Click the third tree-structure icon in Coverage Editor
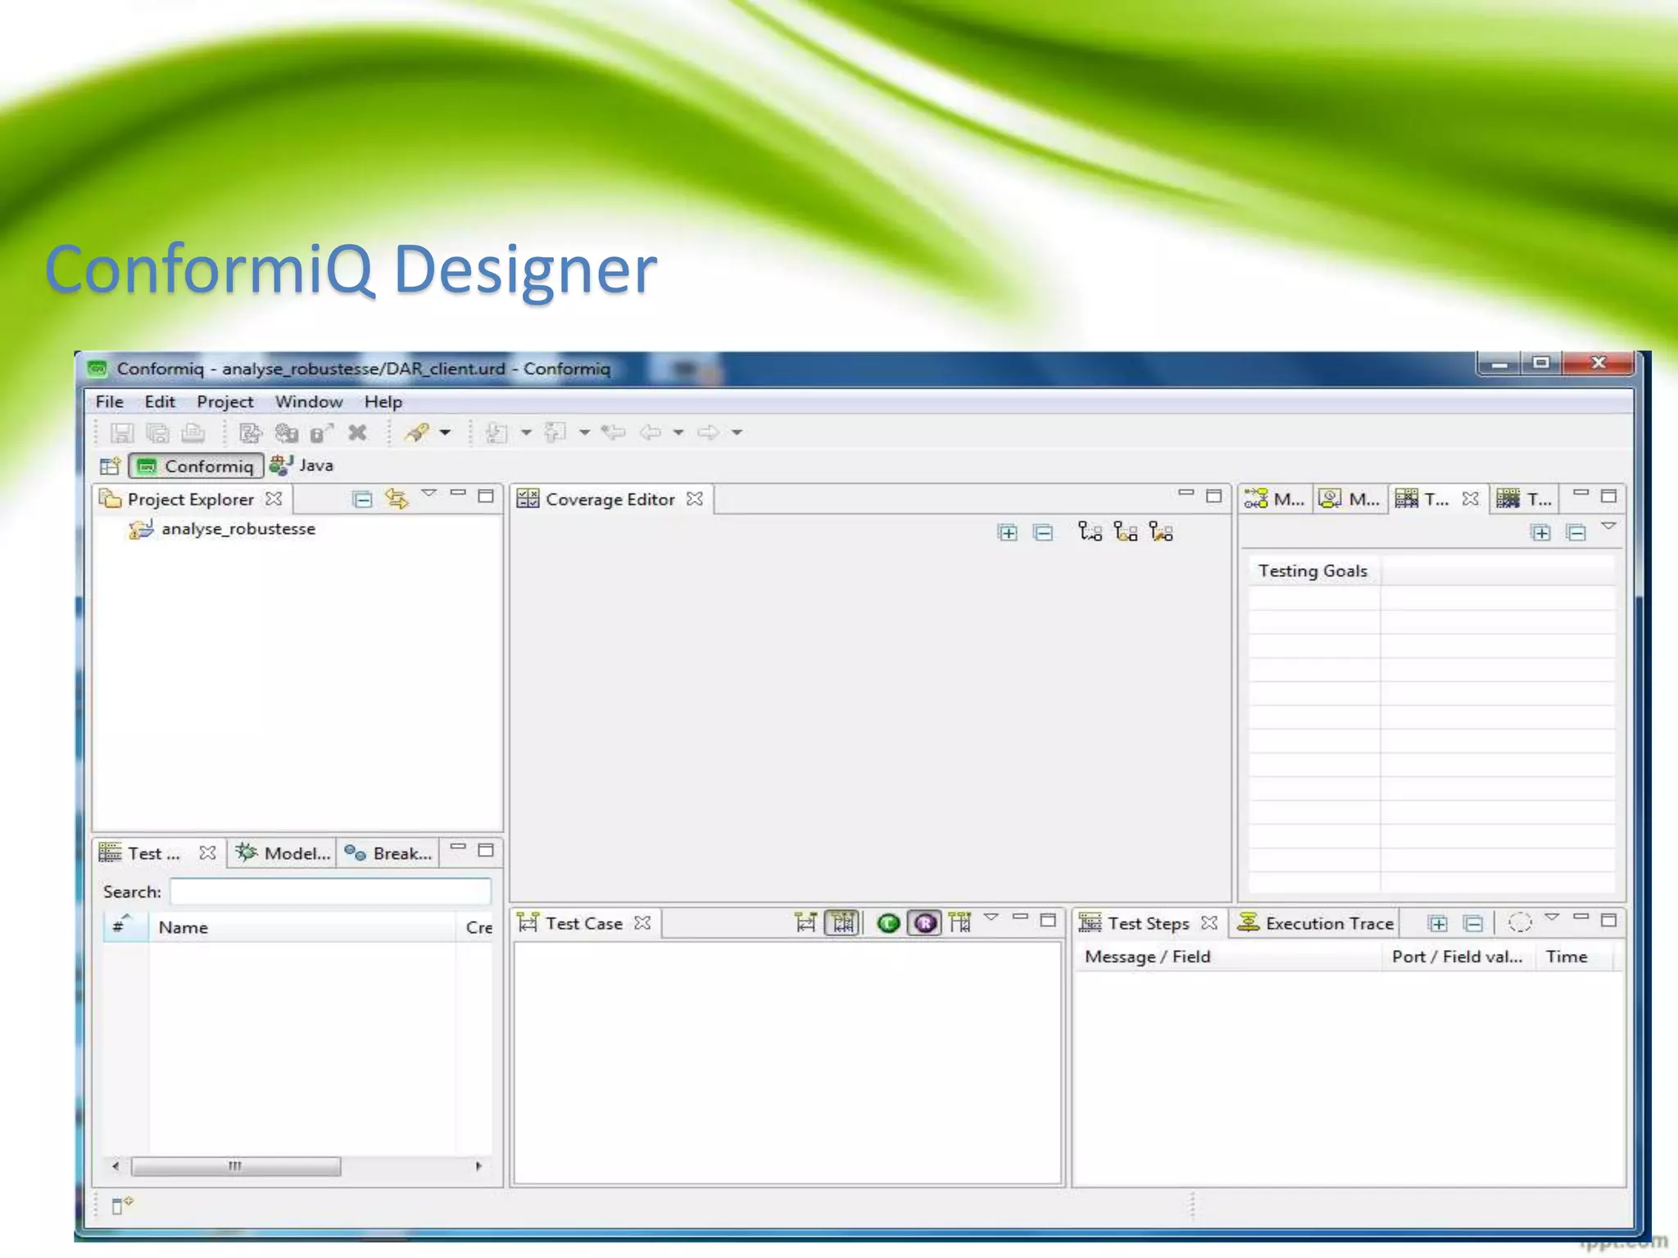 (1161, 532)
